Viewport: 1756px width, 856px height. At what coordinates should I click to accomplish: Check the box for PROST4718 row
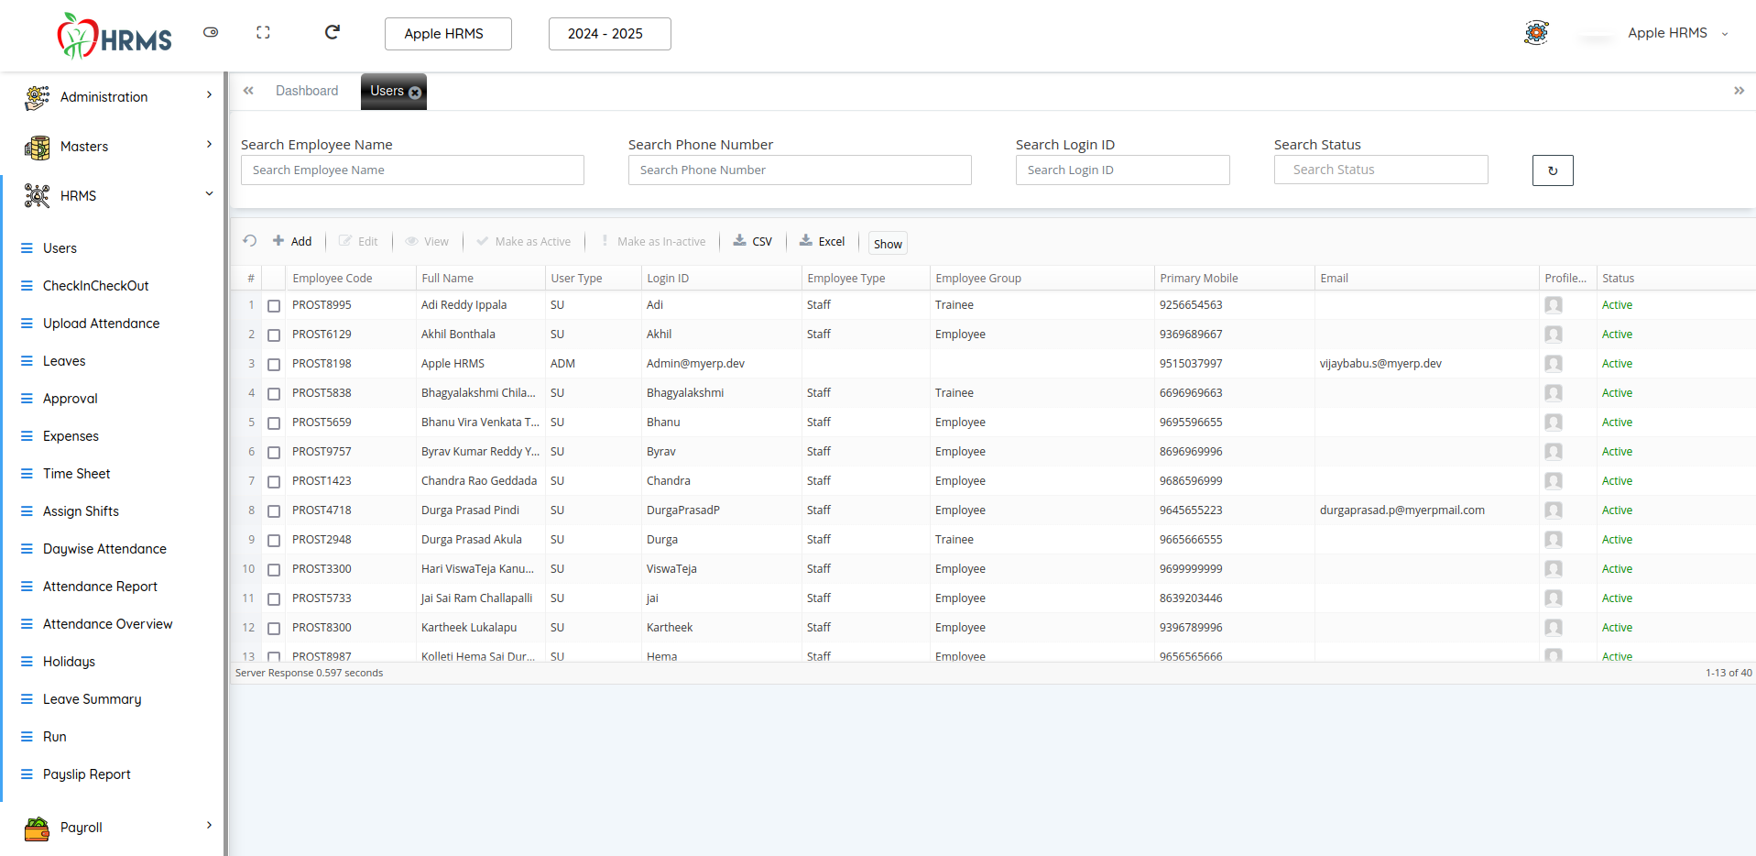274,511
